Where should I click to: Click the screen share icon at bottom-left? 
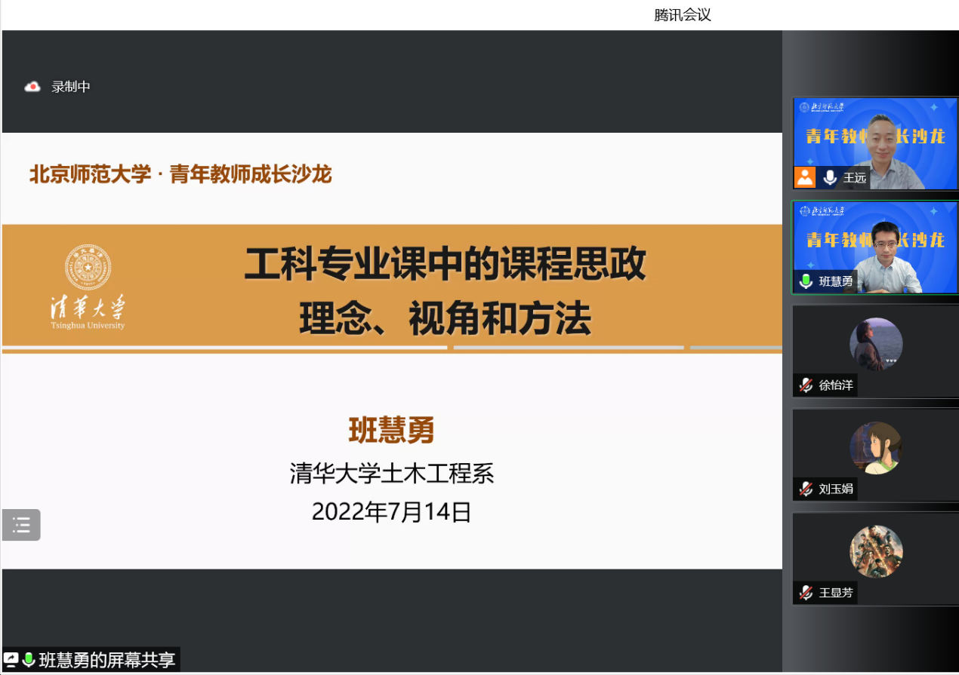pyautogui.click(x=11, y=660)
